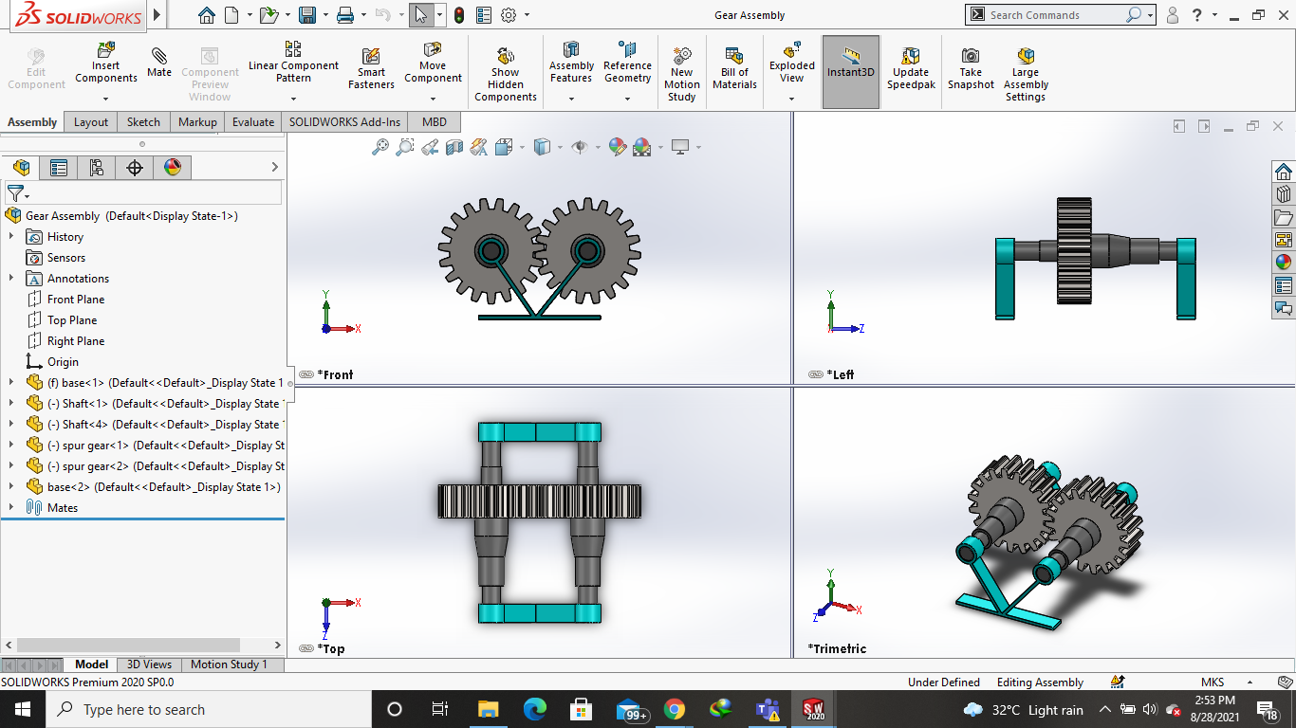Open Smart Fasteners tool

[x=371, y=68]
